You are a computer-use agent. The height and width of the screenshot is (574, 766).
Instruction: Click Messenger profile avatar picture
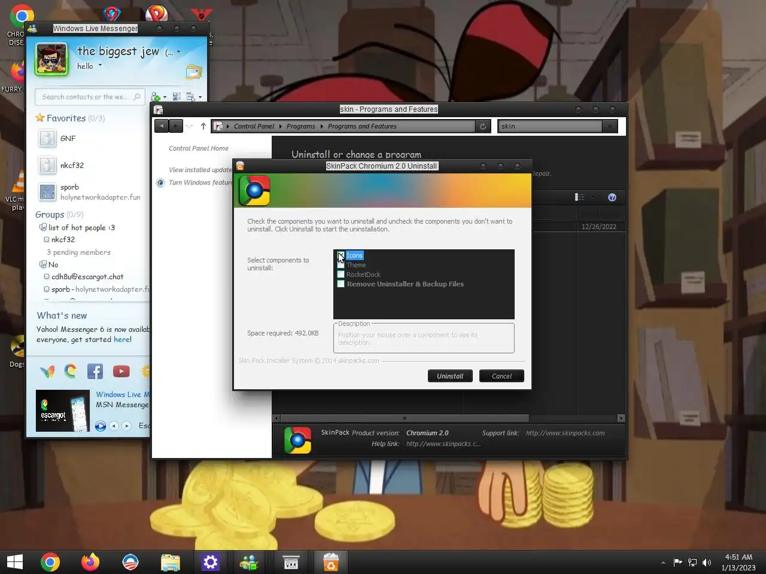coord(51,59)
